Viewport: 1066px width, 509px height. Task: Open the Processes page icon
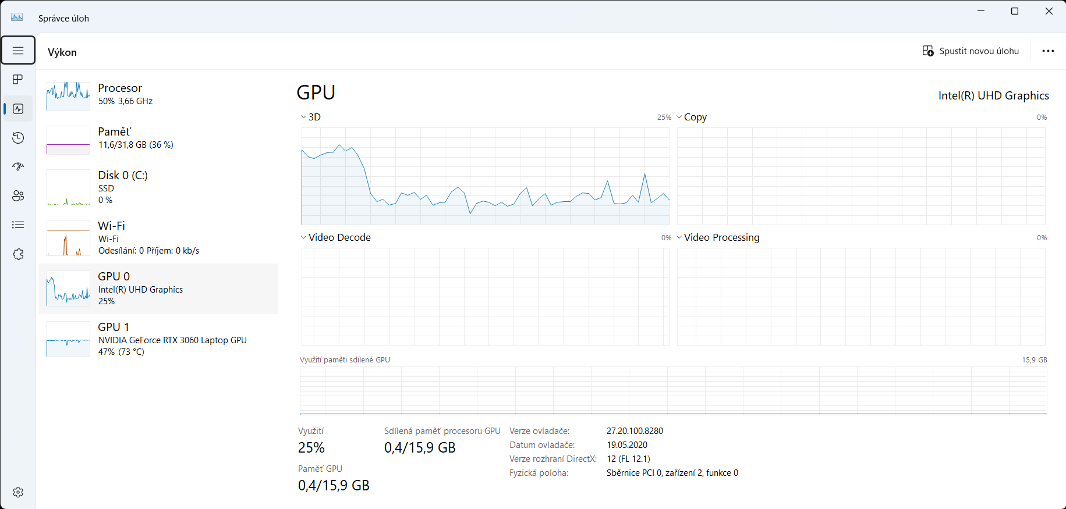pos(18,79)
